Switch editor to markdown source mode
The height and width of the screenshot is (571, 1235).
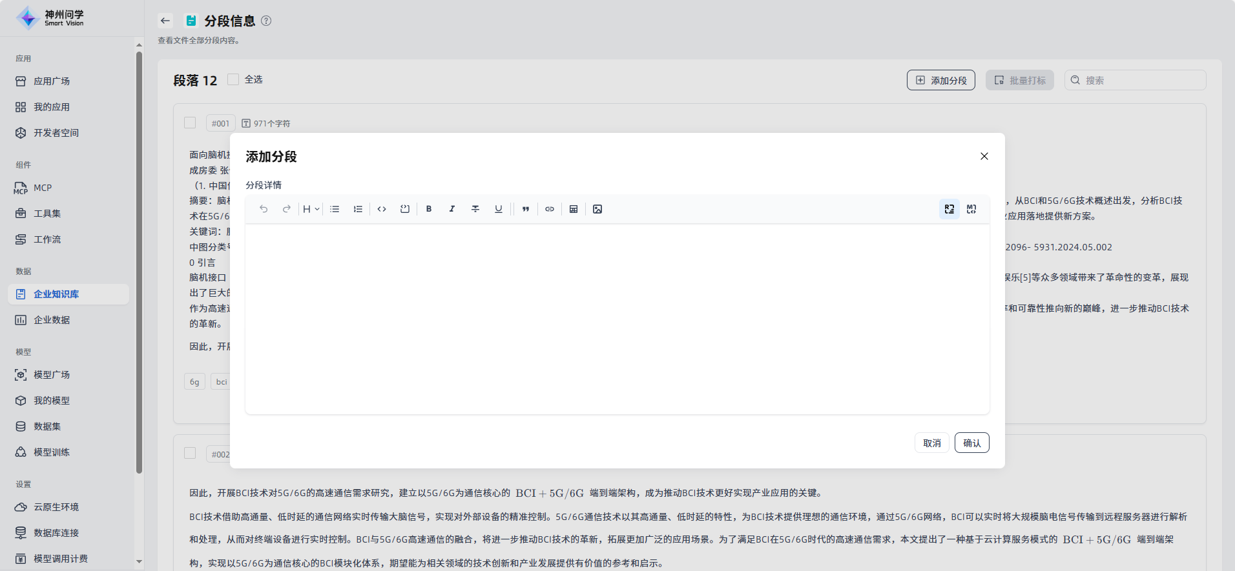point(971,209)
